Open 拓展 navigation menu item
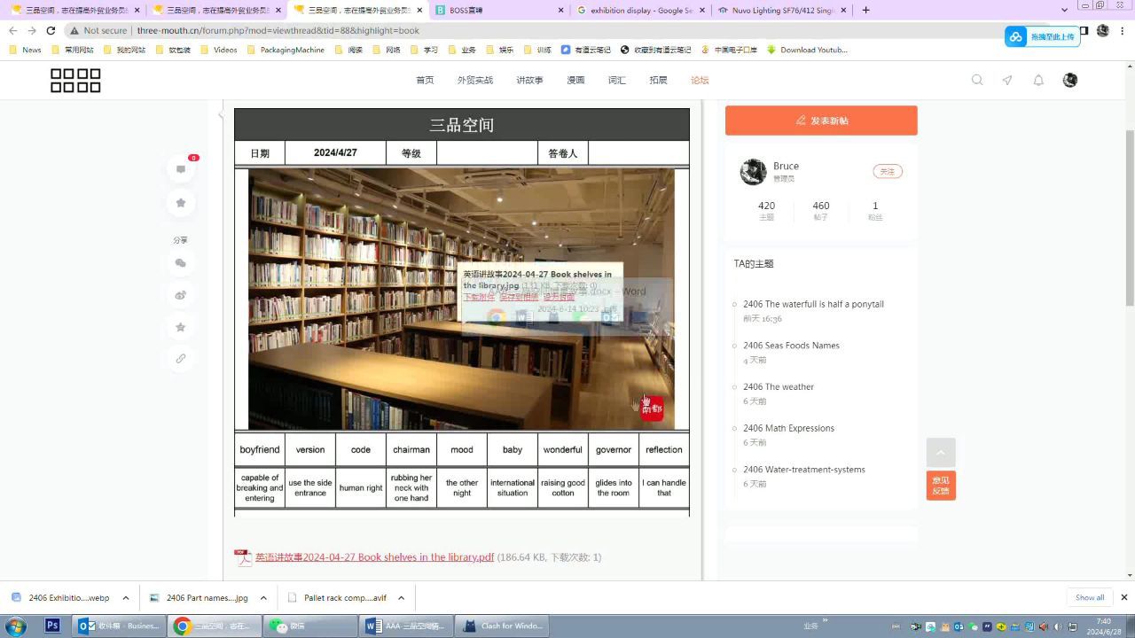The height and width of the screenshot is (638, 1135). pos(658,80)
